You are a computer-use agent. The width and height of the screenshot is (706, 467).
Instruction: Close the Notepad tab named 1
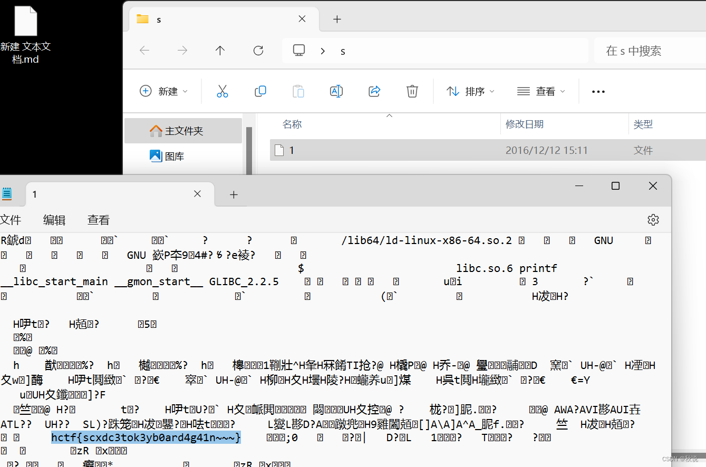click(197, 194)
